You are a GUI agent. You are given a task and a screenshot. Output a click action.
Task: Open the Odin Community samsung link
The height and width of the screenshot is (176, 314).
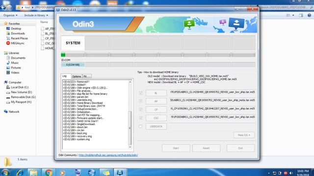(108, 155)
